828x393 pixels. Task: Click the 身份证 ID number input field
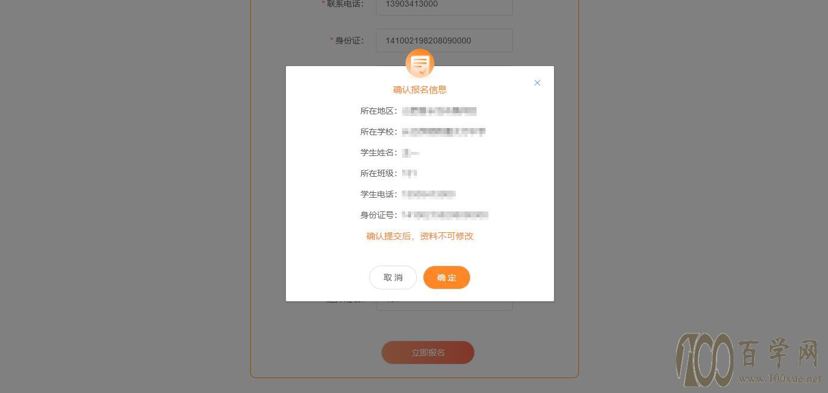[x=444, y=40]
